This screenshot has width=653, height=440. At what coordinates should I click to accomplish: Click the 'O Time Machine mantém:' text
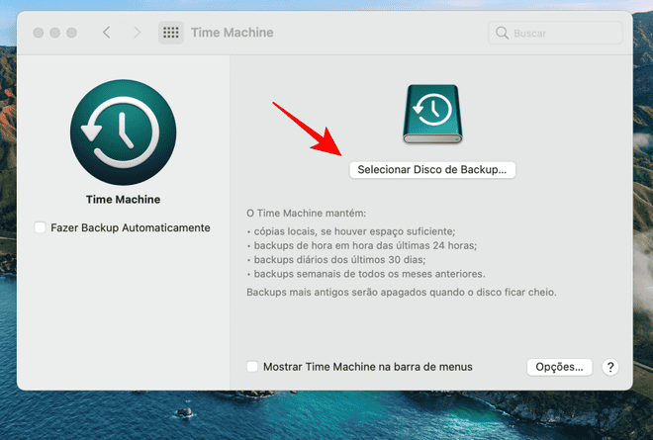[x=306, y=214]
